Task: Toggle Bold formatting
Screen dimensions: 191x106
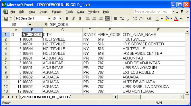Action: pos(67,19)
